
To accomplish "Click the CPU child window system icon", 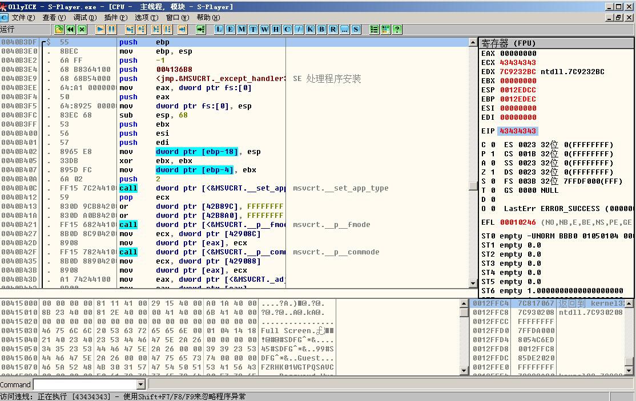I will tap(4, 18).
